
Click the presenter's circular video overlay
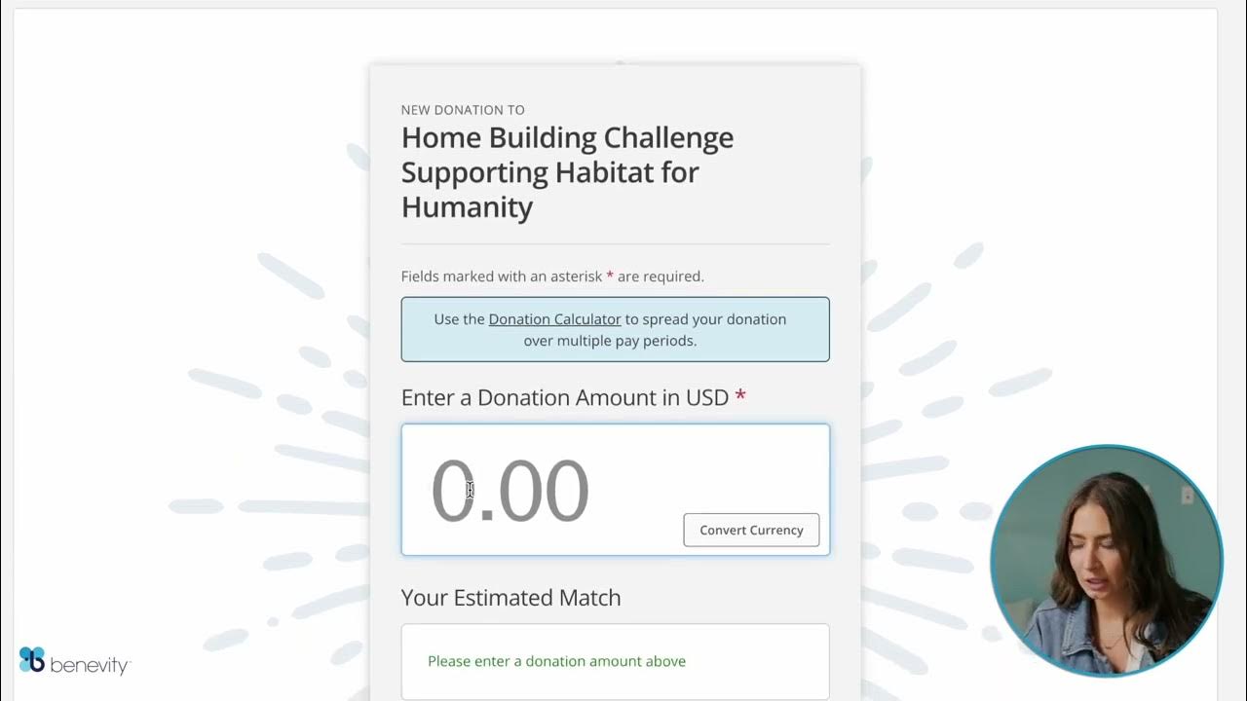(x=1107, y=560)
